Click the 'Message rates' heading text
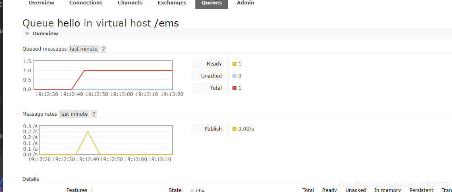This screenshot has height=192, width=452. coord(40,114)
